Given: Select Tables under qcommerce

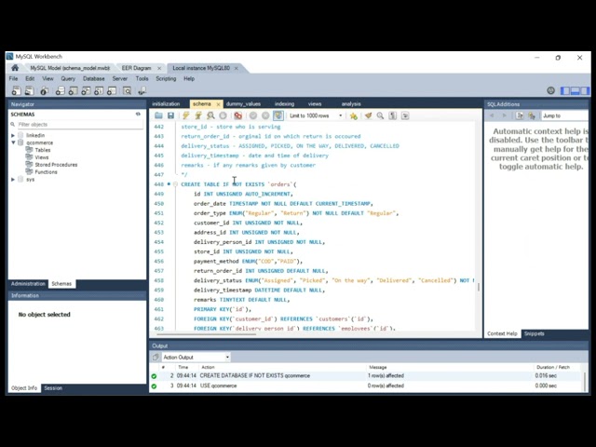Looking at the screenshot, I should (x=43, y=150).
